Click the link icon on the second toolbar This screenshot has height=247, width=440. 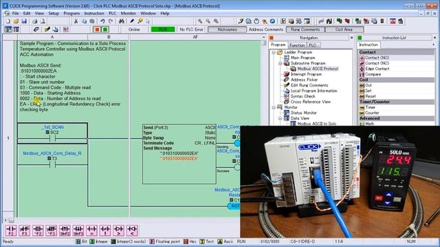point(36,30)
